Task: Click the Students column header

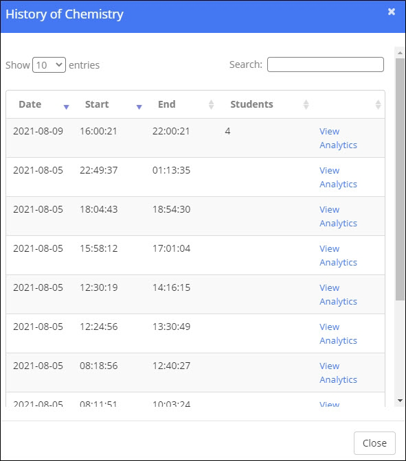Action: [x=251, y=104]
